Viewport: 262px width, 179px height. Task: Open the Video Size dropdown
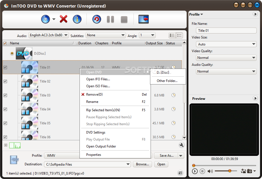(x=226, y=44)
